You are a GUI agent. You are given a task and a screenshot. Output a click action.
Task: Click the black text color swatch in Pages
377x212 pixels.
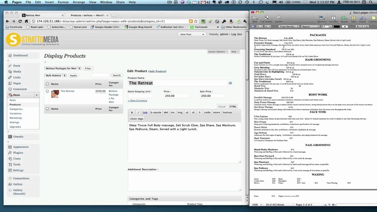pos(337,26)
